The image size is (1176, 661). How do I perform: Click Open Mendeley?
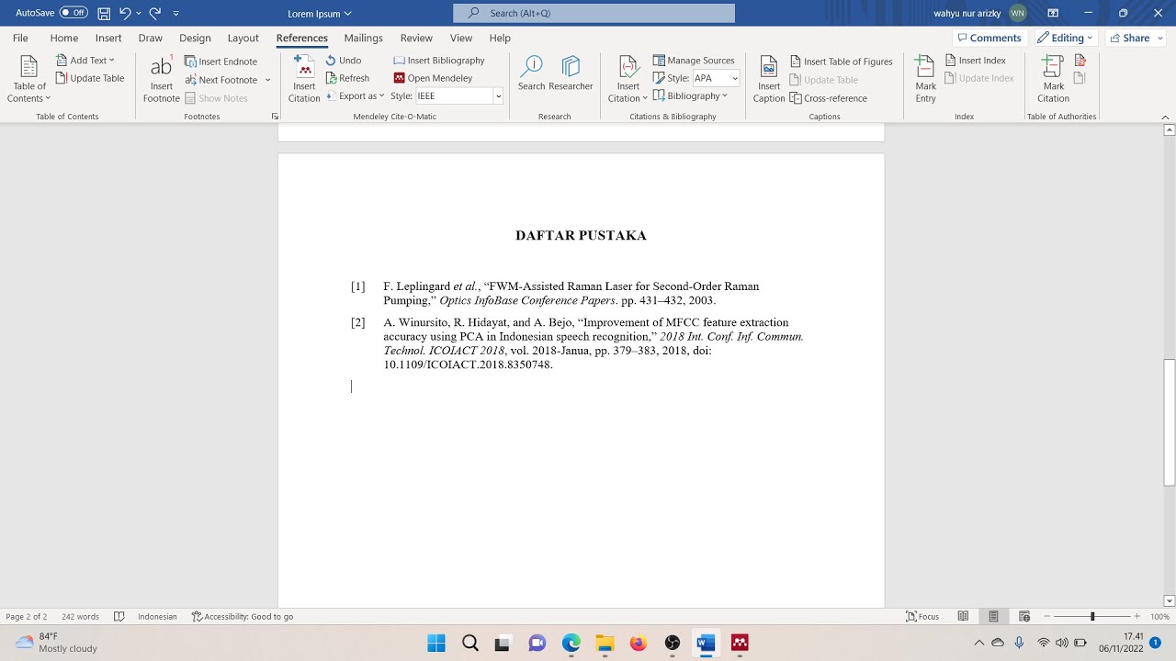[433, 78]
